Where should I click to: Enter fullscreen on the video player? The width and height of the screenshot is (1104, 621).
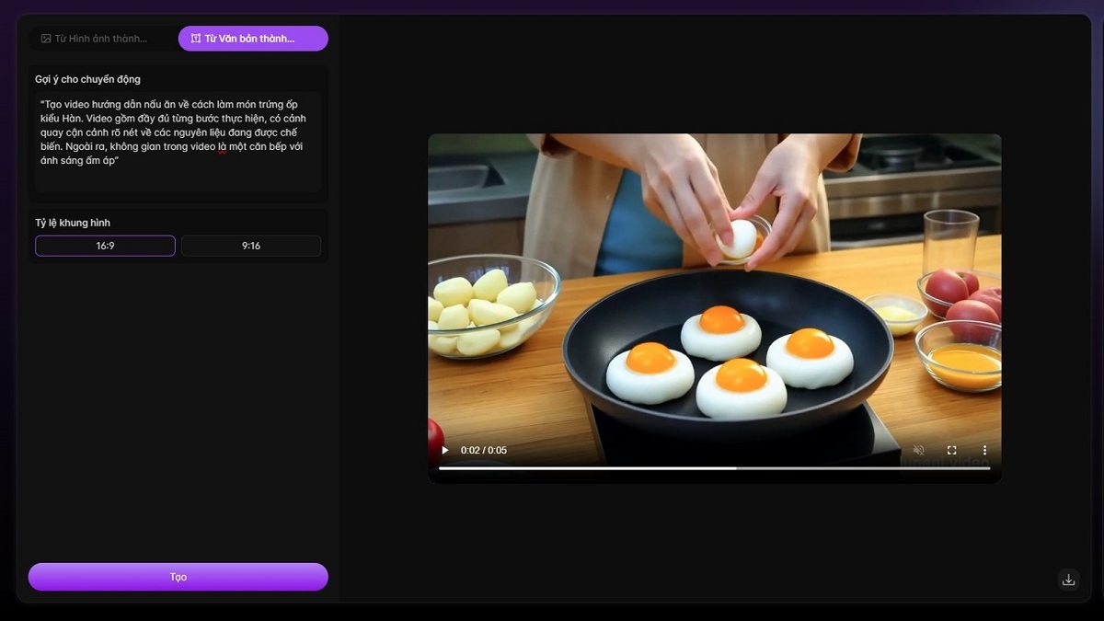click(951, 451)
